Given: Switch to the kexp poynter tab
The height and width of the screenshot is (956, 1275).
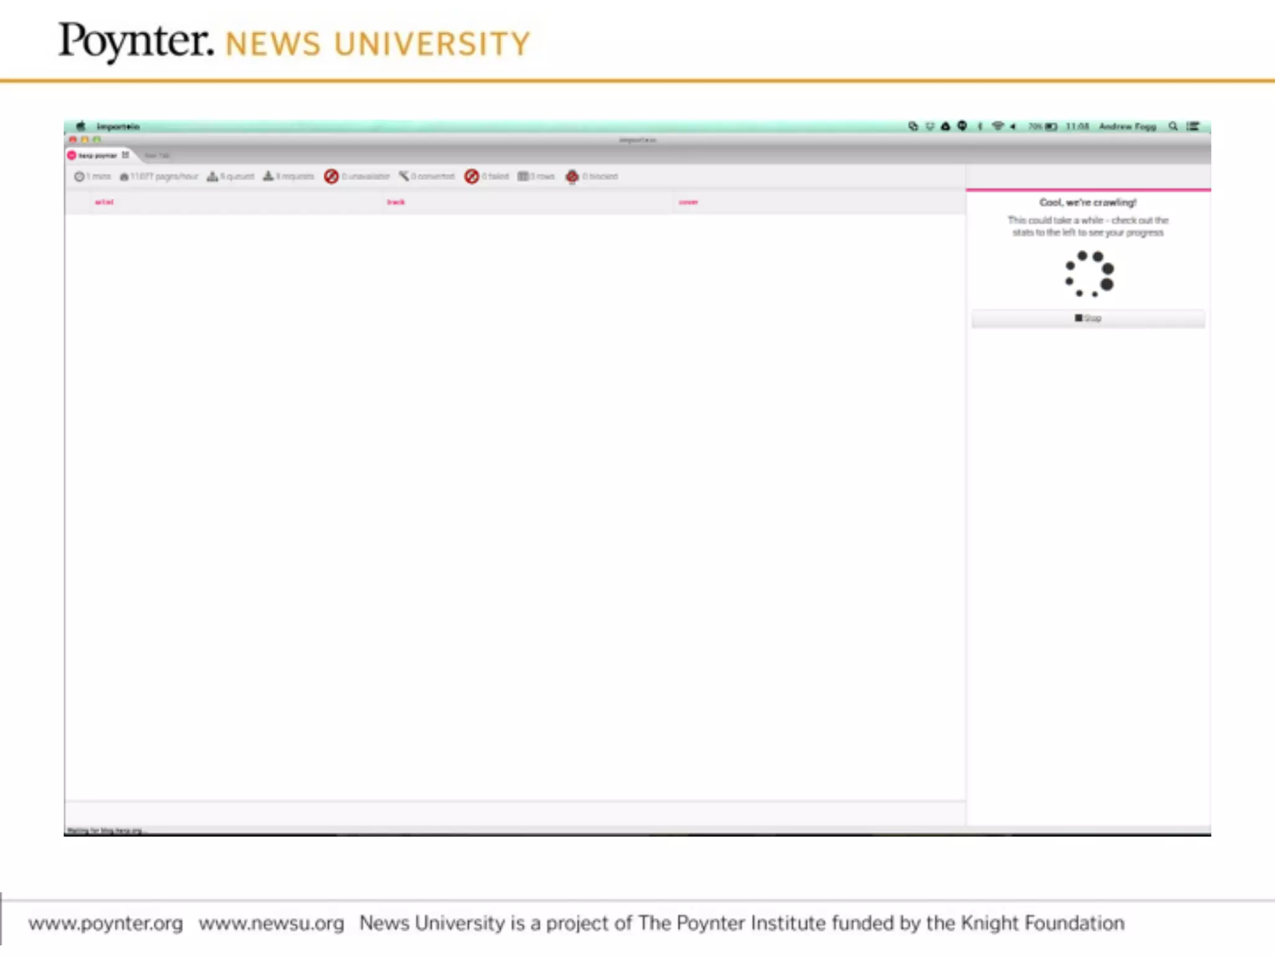Looking at the screenshot, I should [96, 156].
